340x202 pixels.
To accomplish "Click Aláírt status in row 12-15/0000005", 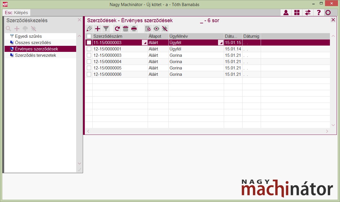I will pos(153,68).
